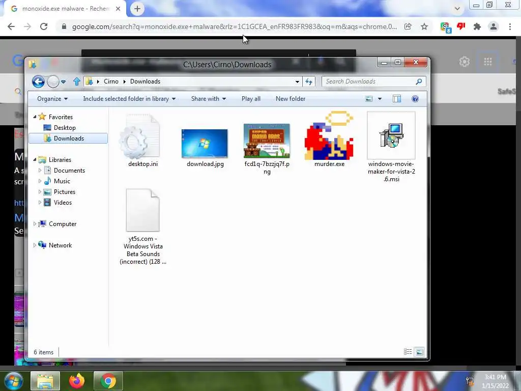Share this page icon in Chrome
Viewport: 521px width, 391px height.
[x=408, y=26]
